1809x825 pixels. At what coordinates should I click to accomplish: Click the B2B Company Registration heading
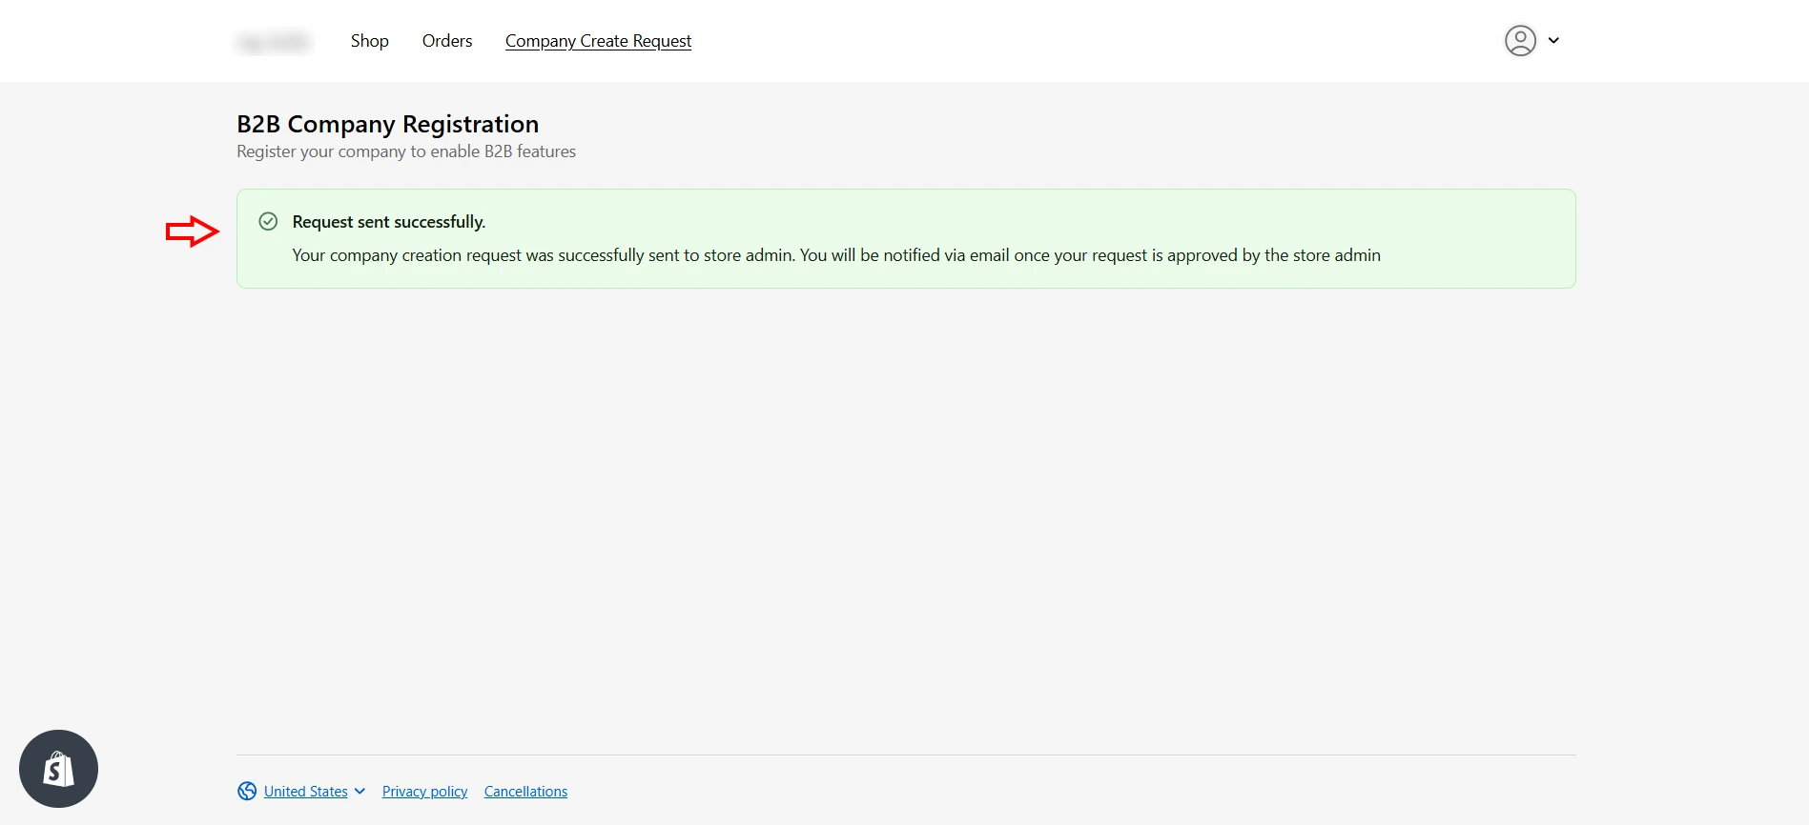click(387, 123)
